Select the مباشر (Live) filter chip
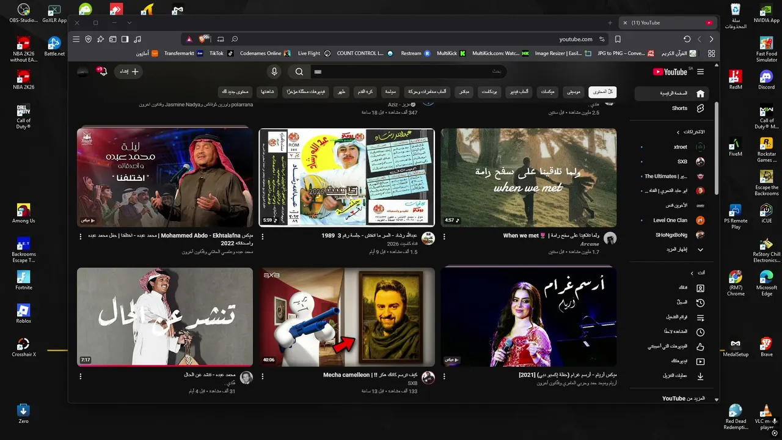 click(x=464, y=92)
